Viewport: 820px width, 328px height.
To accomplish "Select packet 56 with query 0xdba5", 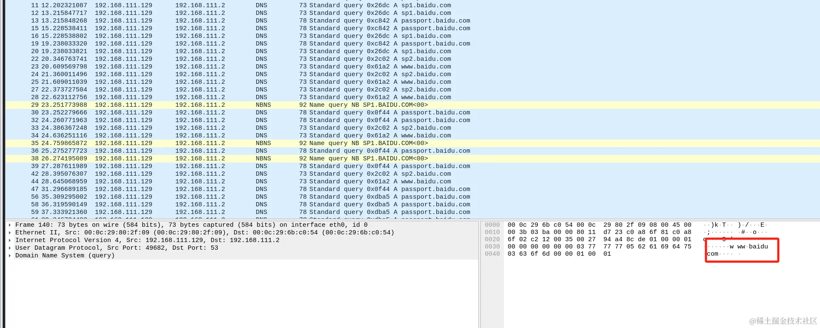I will click(x=413, y=197).
